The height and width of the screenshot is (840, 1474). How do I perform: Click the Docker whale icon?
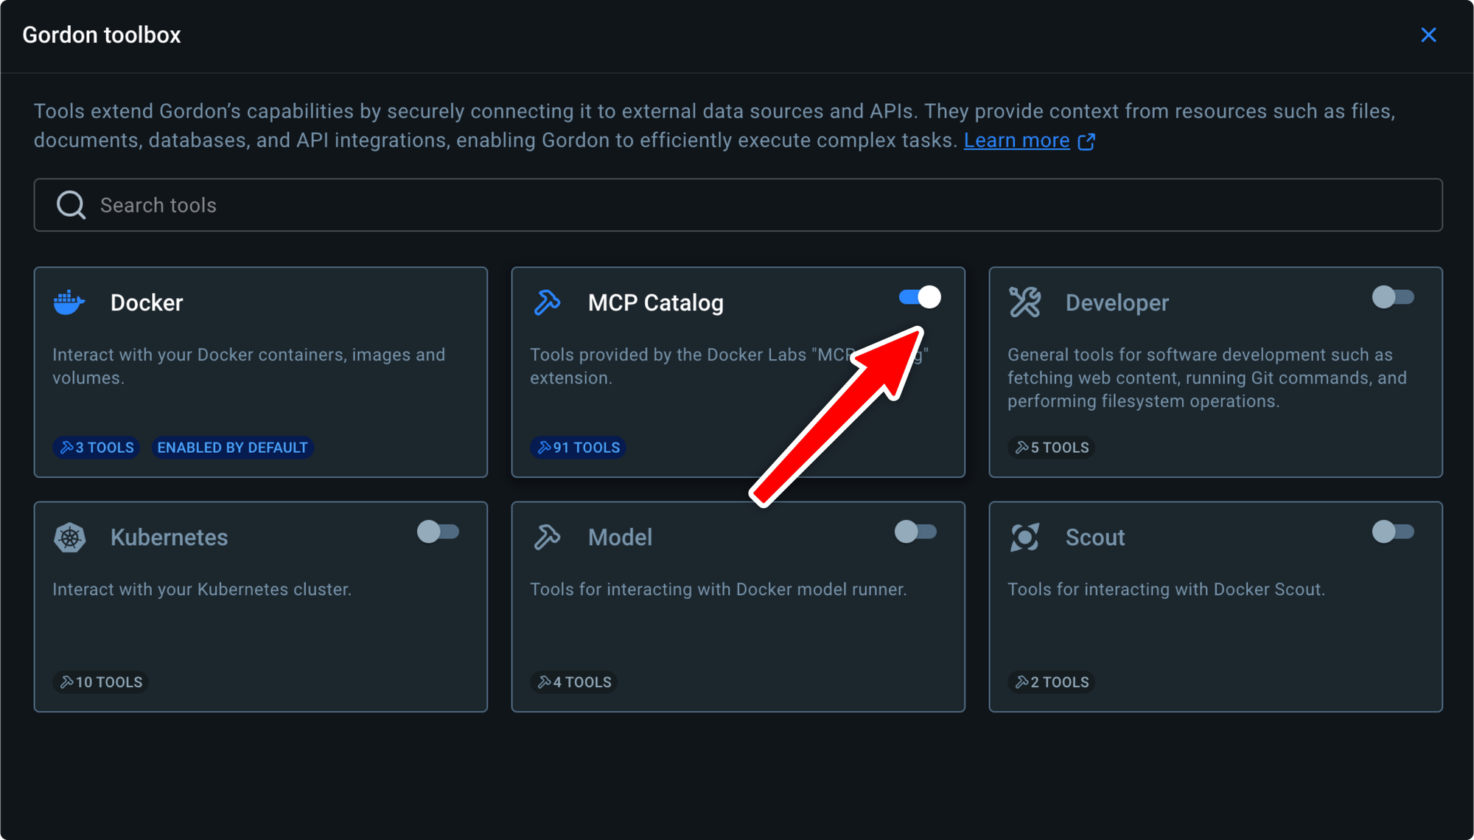(x=69, y=302)
